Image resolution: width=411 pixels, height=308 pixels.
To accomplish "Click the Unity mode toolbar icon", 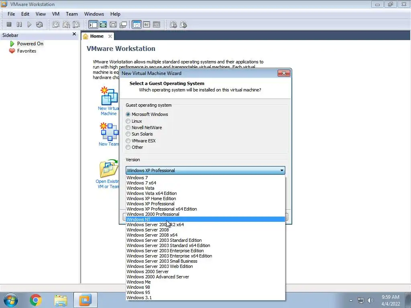I will point(123,24).
